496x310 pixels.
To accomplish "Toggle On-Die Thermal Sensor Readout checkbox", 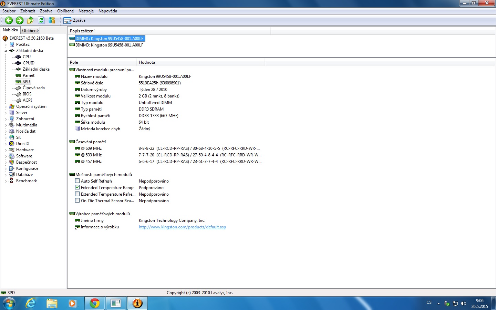I will (x=77, y=200).
